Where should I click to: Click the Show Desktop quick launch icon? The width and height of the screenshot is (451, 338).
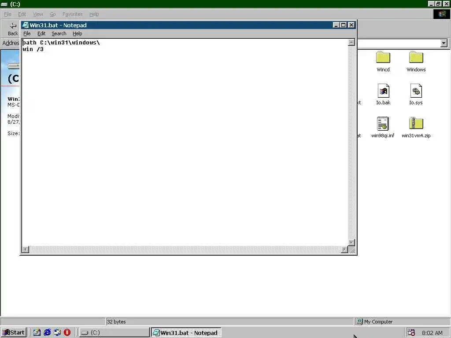click(x=37, y=333)
